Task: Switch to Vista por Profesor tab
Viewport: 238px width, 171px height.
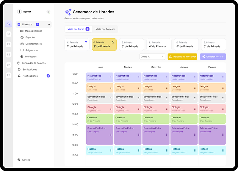Action: pyautogui.click(x=106, y=29)
